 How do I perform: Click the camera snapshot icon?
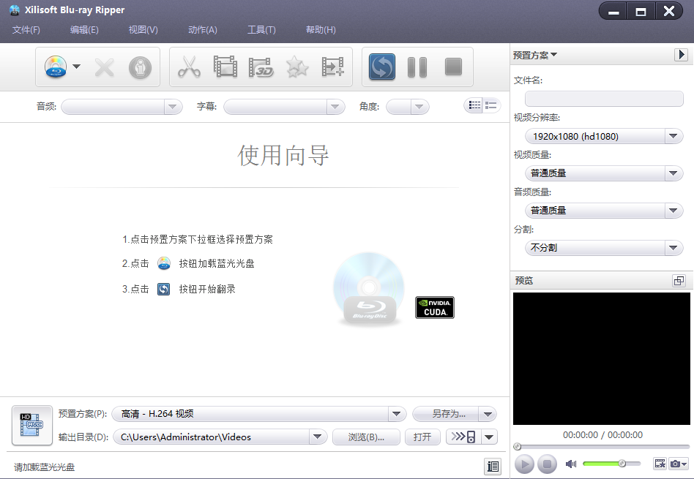675,464
